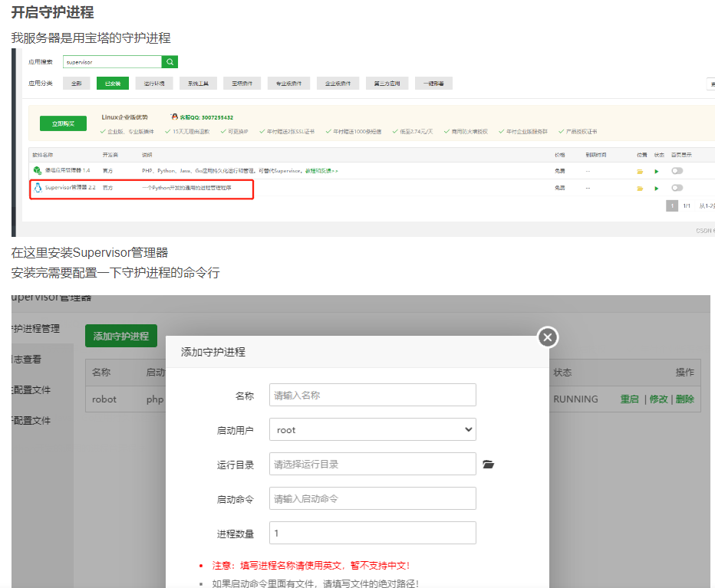Select the 一键部署 category tab
The image size is (715, 588).
click(x=433, y=84)
